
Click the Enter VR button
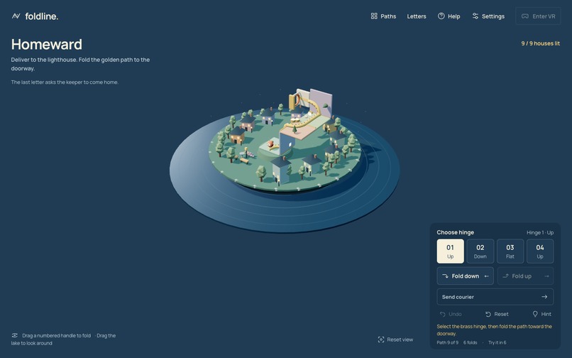(538, 16)
